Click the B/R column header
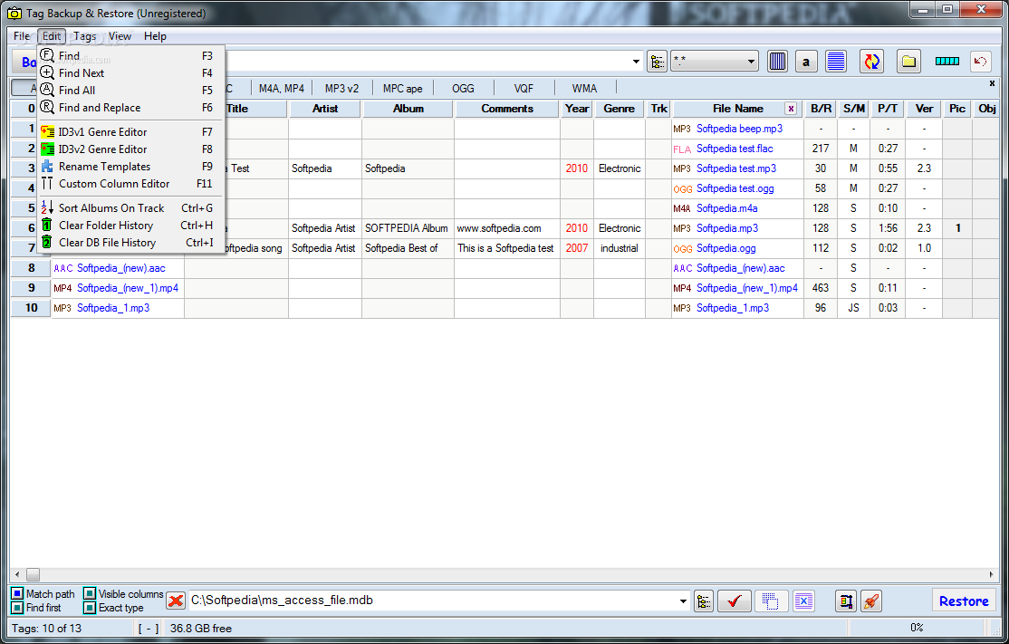The width and height of the screenshot is (1009, 644). pos(822,109)
